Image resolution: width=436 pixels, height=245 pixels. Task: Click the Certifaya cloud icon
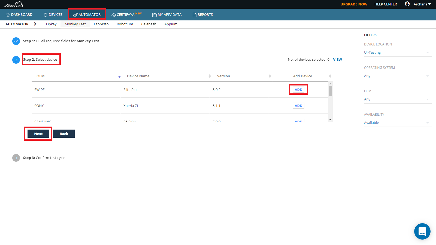pyautogui.click(x=114, y=15)
